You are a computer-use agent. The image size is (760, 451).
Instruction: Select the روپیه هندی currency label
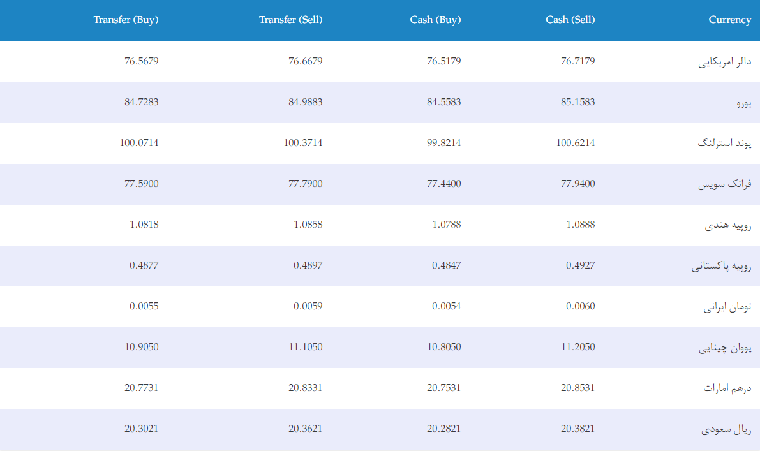(728, 225)
